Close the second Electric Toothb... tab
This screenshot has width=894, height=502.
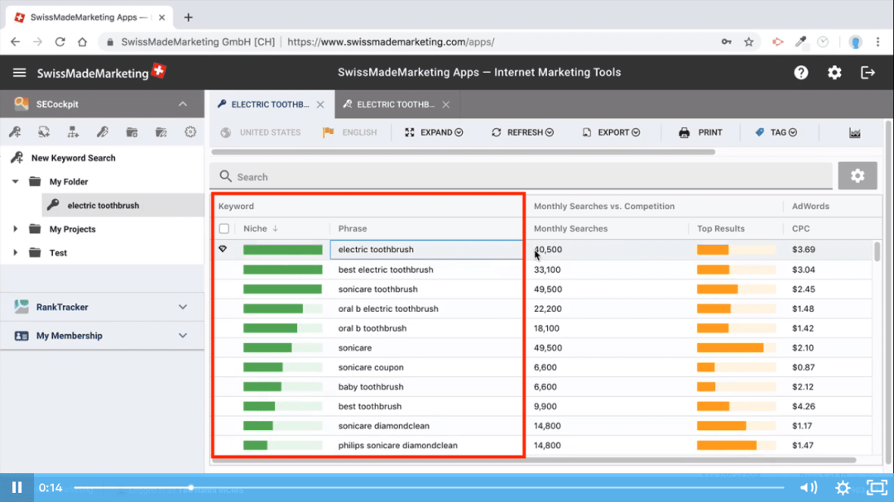pyautogui.click(x=446, y=104)
